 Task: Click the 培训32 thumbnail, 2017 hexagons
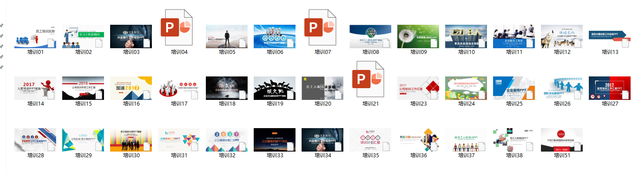pyautogui.click(x=227, y=140)
